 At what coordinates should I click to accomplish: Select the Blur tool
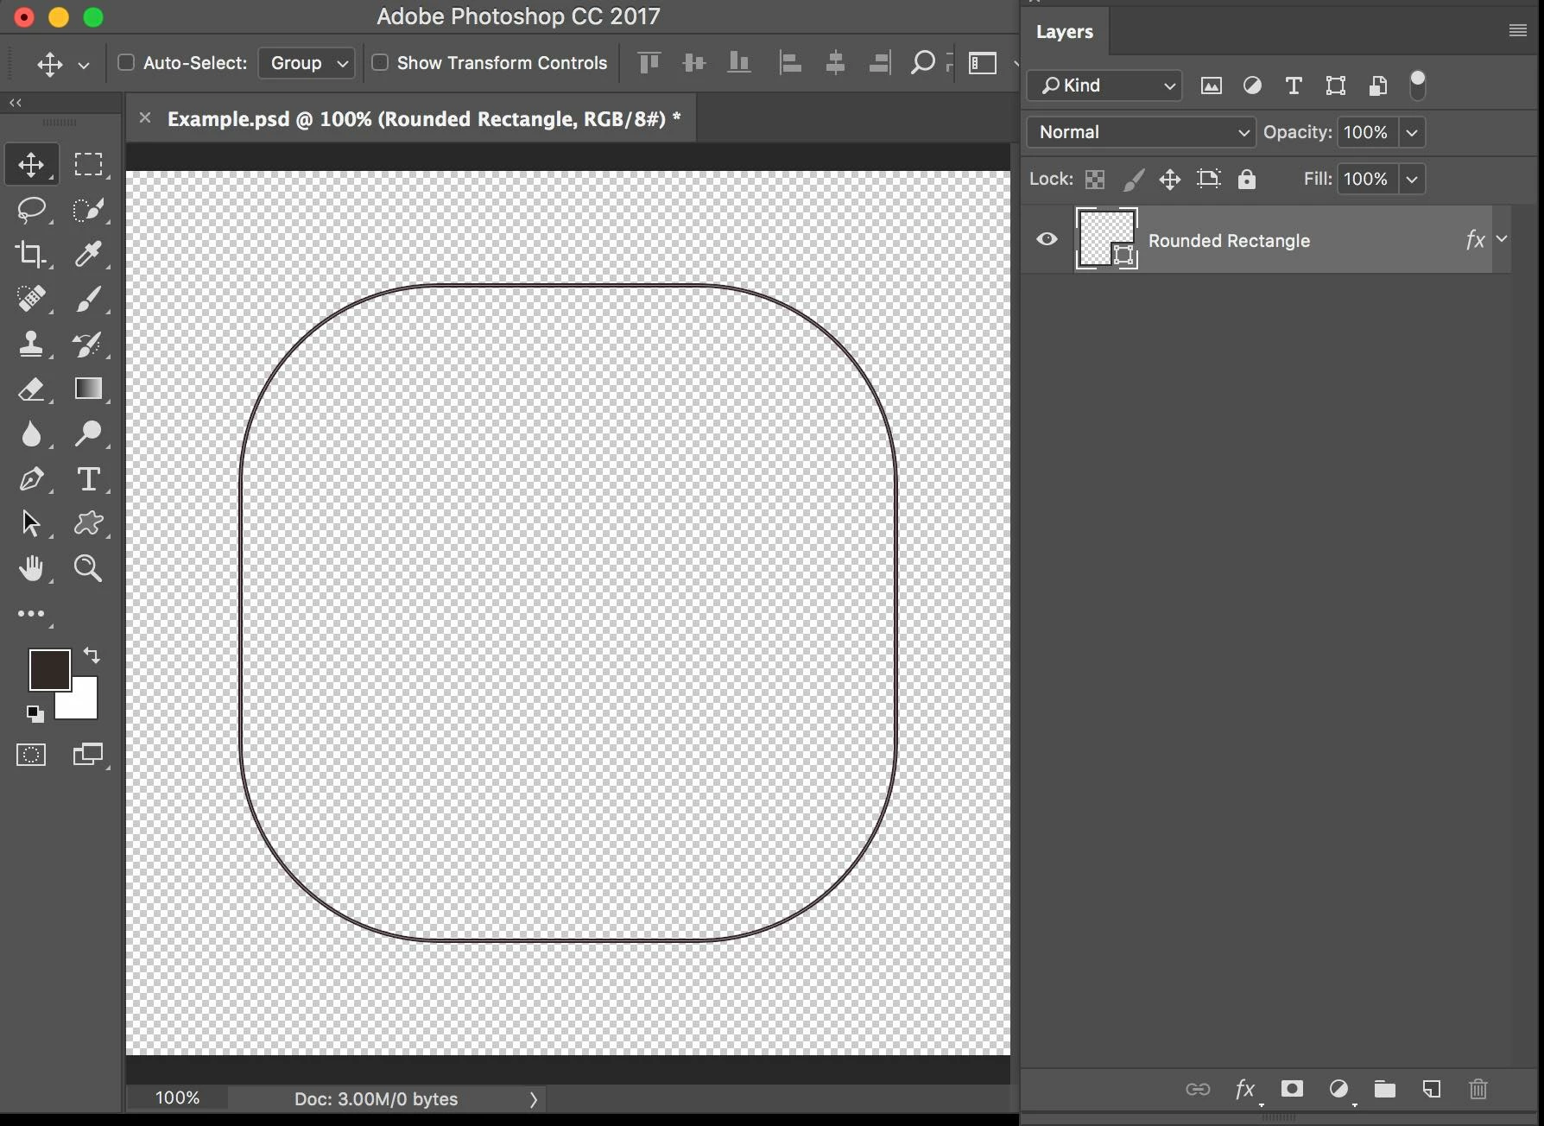pos(31,433)
